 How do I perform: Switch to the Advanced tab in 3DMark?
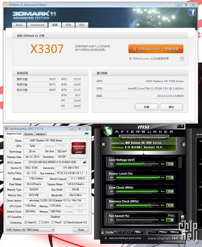point(37,25)
